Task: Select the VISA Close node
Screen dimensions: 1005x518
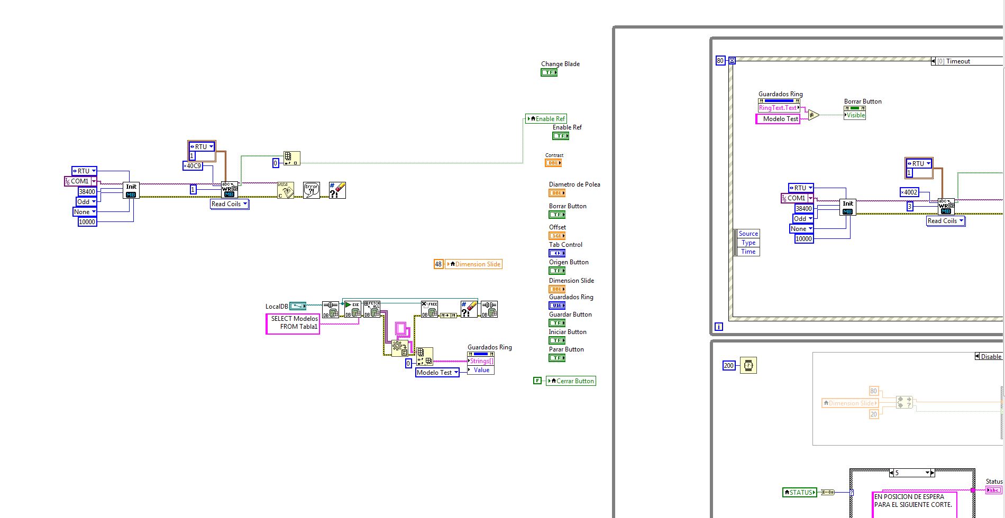Action: [285, 190]
